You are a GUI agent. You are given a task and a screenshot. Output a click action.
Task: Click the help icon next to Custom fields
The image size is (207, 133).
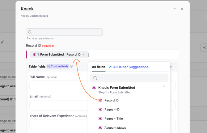72,66
